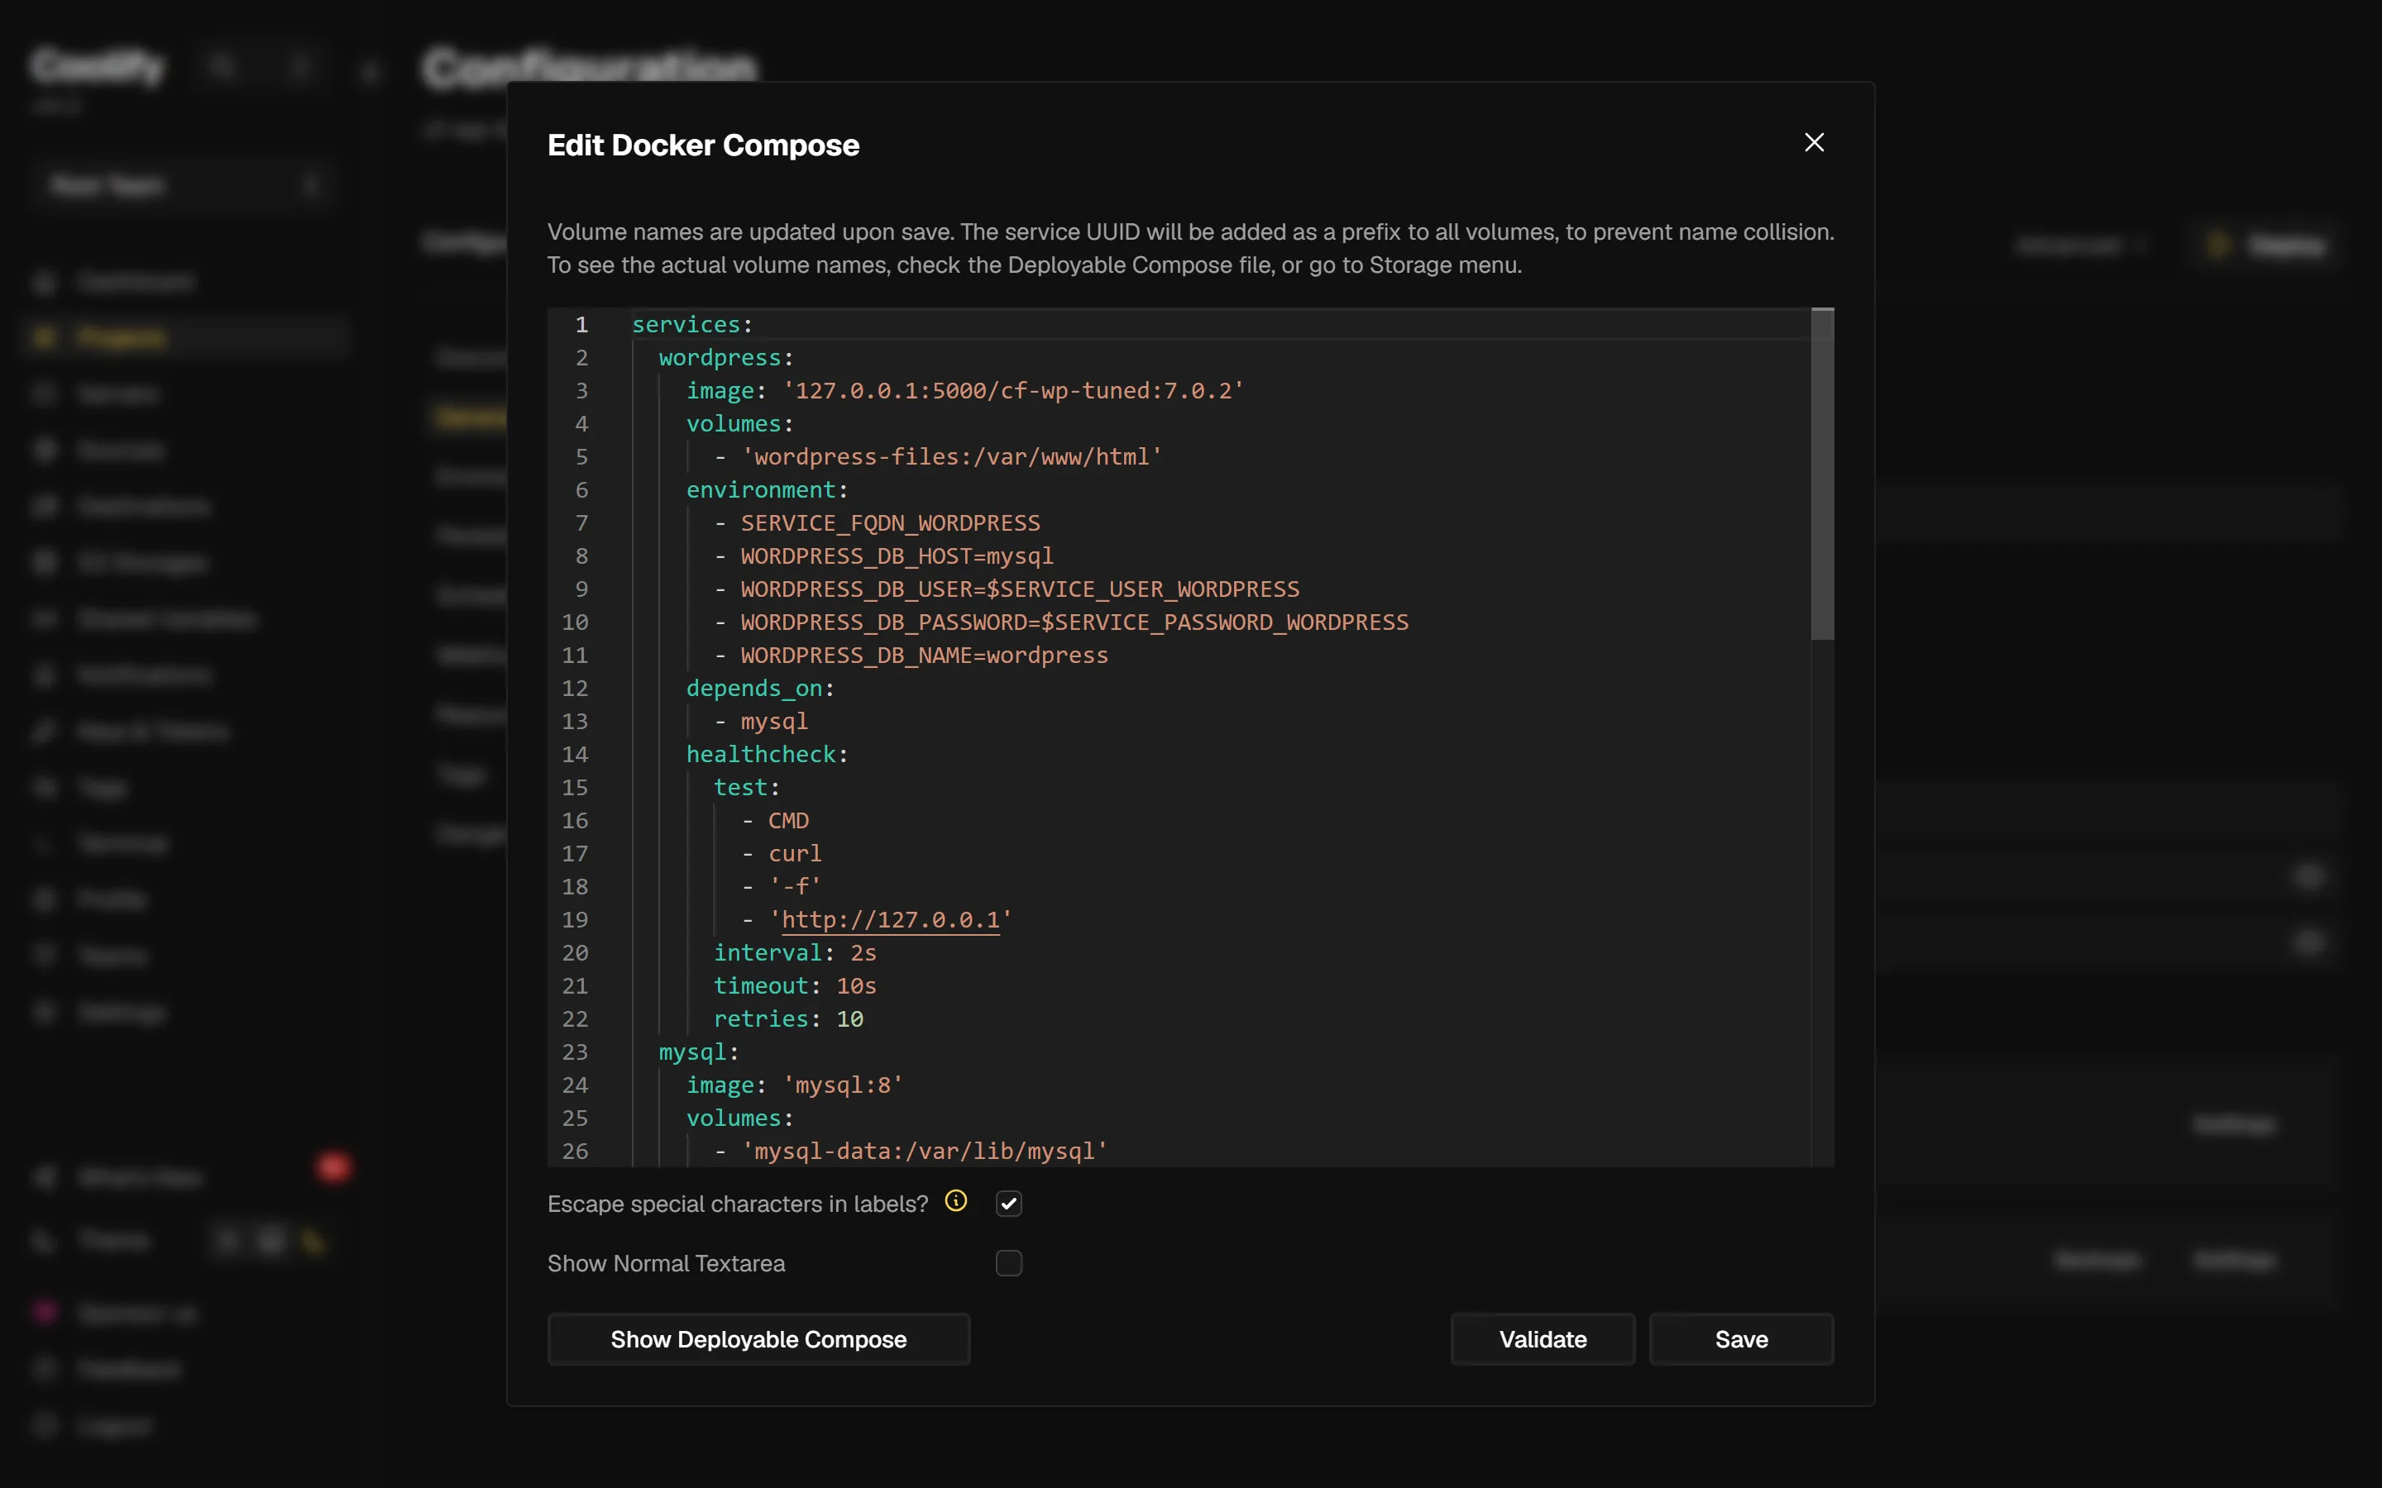Click line number 14 in the gutter
The image size is (2382, 1488).
pos(575,755)
